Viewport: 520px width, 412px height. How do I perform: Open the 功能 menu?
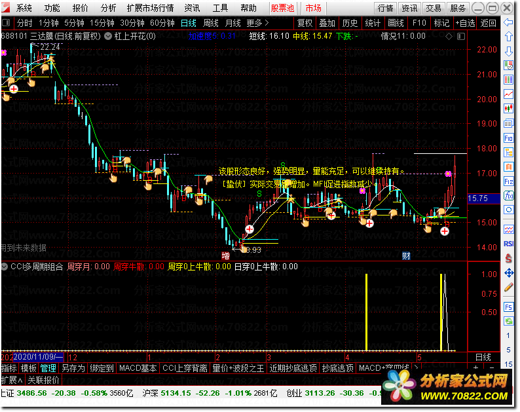52,8
